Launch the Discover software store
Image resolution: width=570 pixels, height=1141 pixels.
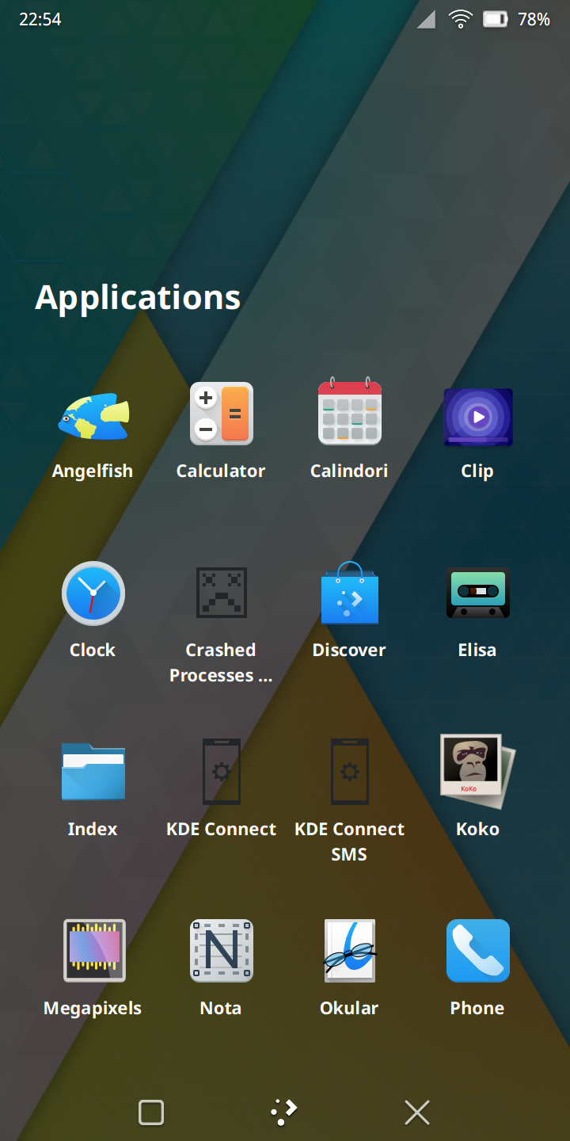(x=350, y=593)
